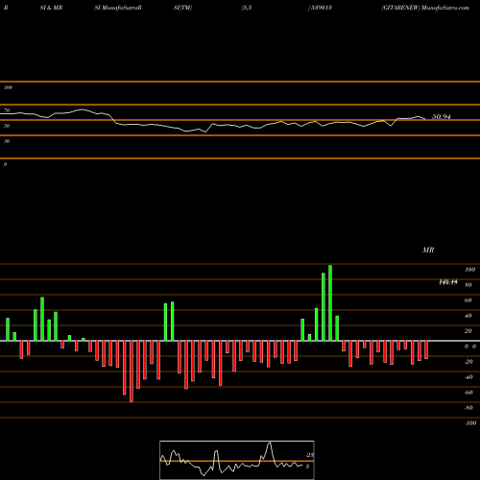Image resolution: width=480 pixels, height=480 pixels.
Task: Click the histogram axis label -60
Action: 468,393
